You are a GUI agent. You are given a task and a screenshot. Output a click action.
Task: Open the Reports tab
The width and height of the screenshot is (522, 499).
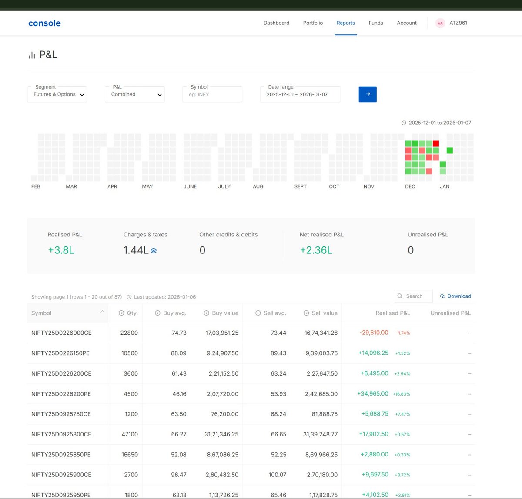pyautogui.click(x=346, y=23)
